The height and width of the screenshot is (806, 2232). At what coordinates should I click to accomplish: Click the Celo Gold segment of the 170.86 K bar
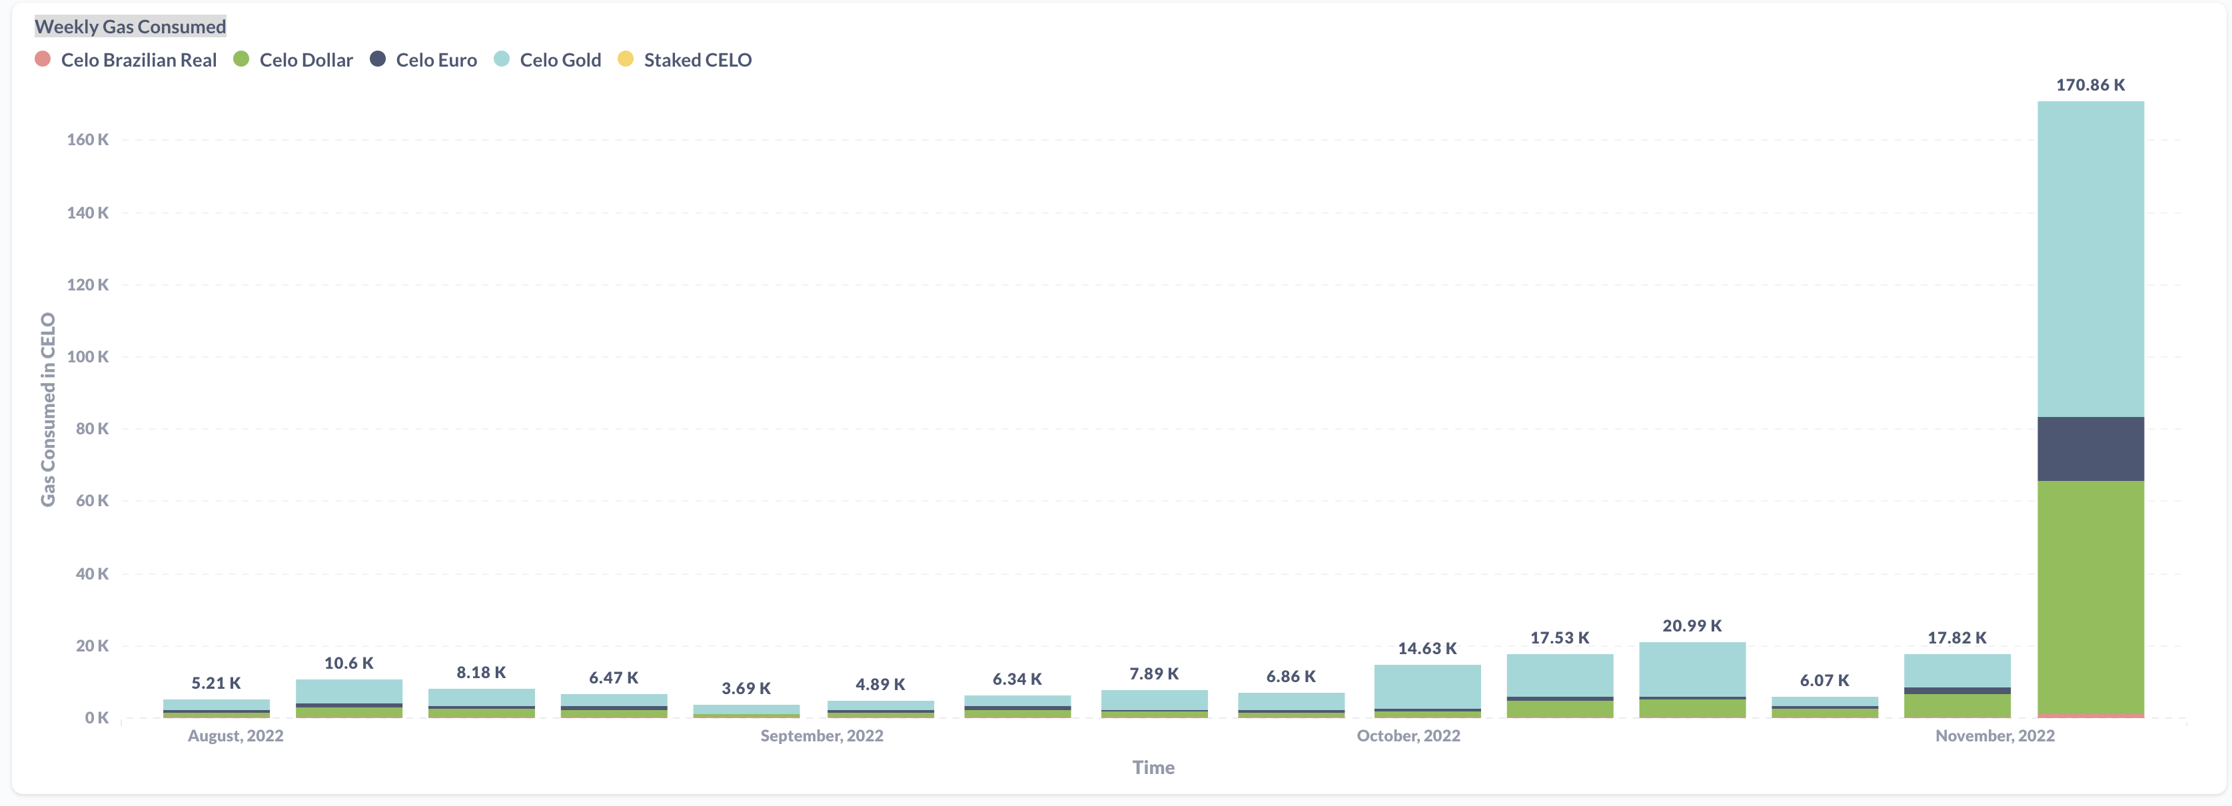(2091, 259)
